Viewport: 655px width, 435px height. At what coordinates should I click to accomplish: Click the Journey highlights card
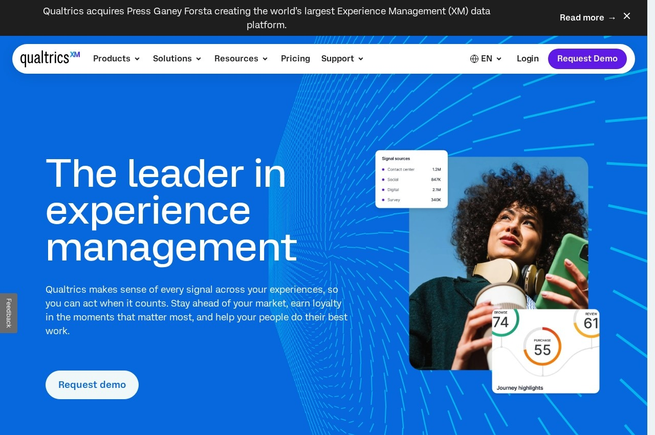[x=545, y=351]
